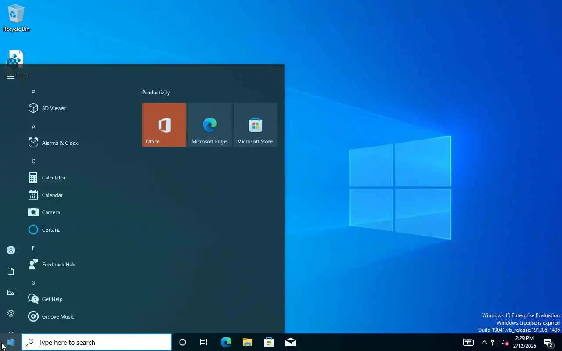Open Documents from the Start sidebar
The width and height of the screenshot is (562, 351).
[x=11, y=271]
